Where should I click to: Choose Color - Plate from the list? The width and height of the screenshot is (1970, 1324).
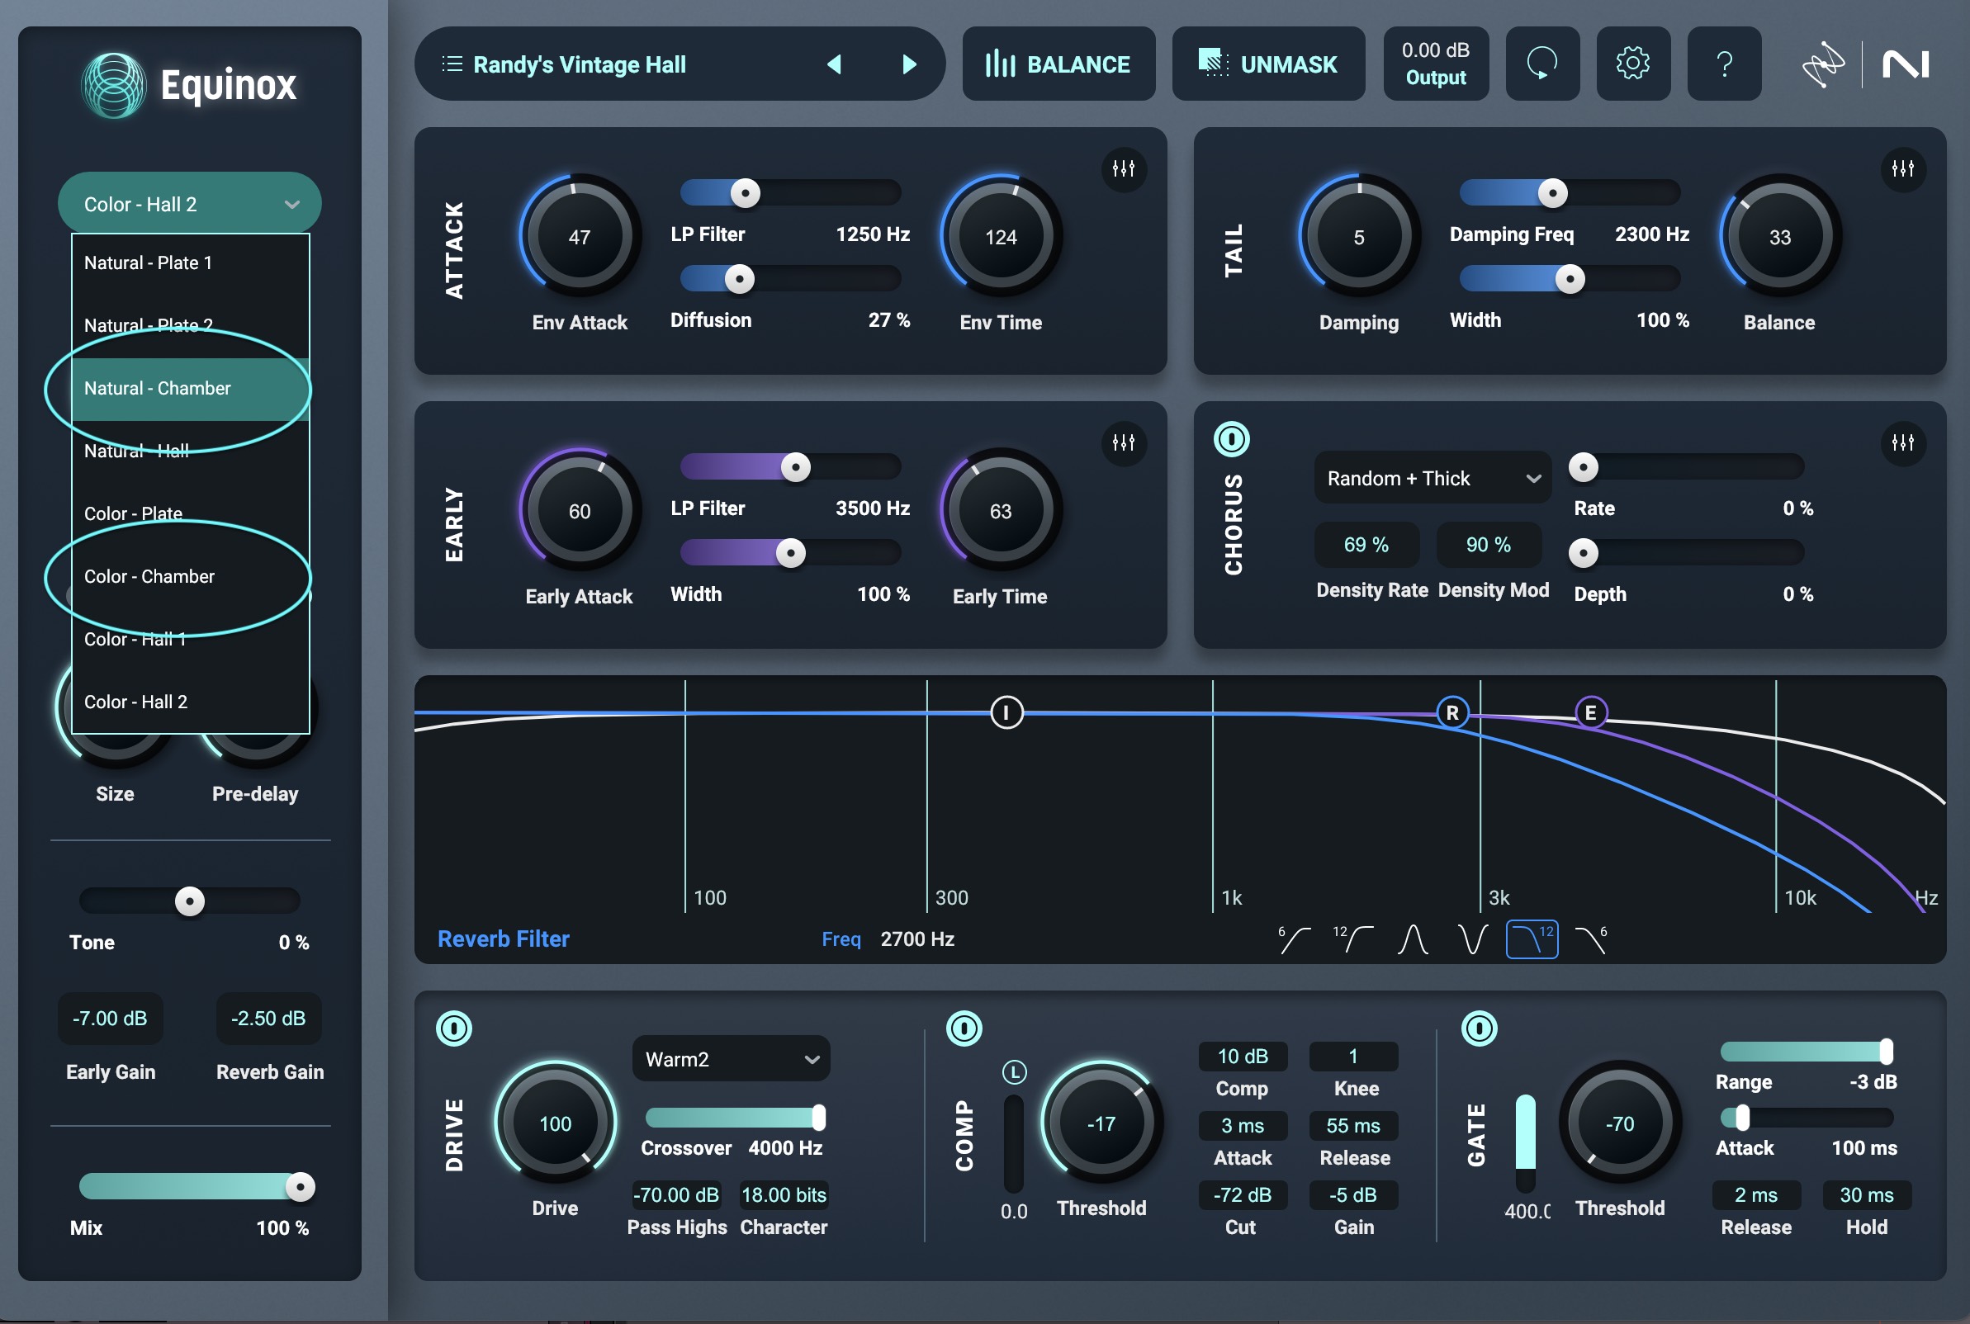click(x=191, y=514)
